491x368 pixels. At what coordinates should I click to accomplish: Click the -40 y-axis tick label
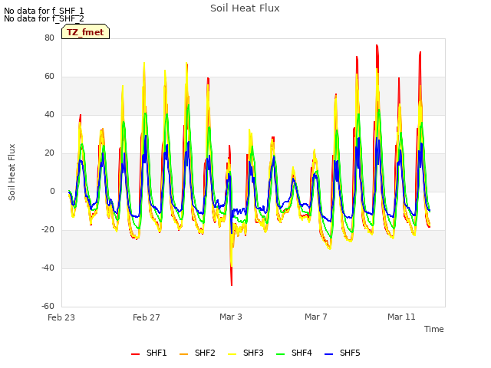[x=48, y=268]
